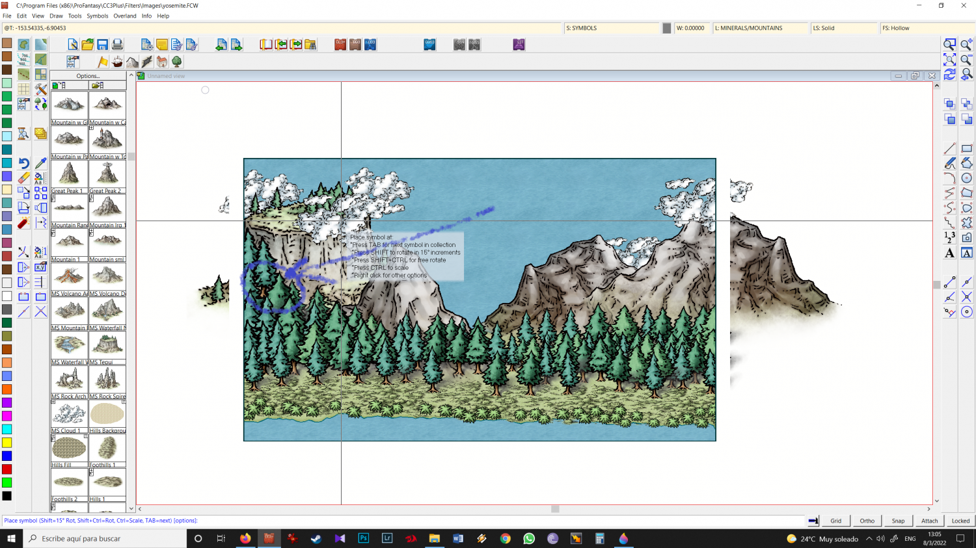Select the Line drawing tool
This screenshot has width=976, height=548.
950,148
